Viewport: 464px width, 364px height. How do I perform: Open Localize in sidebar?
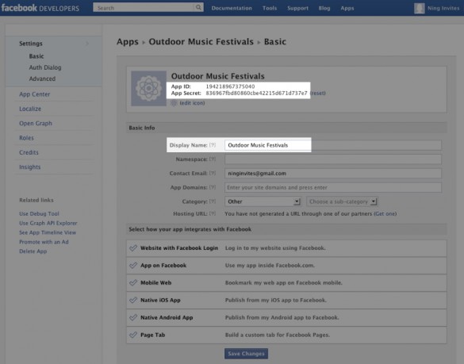pyautogui.click(x=30, y=109)
